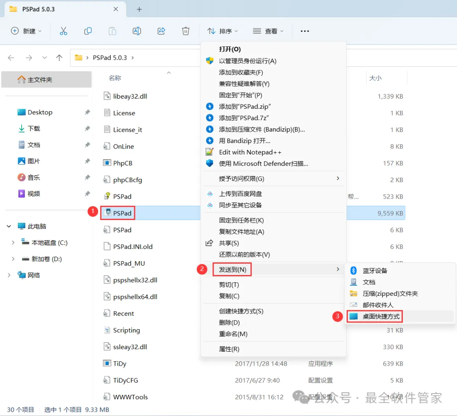The height and width of the screenshot is (416, 457).
Task: Click the Copy icon in toolbar
Action: click(88, 31)
